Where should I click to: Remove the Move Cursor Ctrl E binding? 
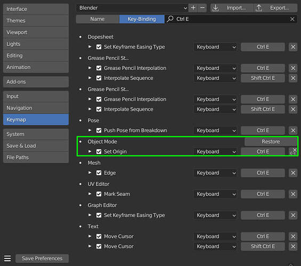click(293, 237)
